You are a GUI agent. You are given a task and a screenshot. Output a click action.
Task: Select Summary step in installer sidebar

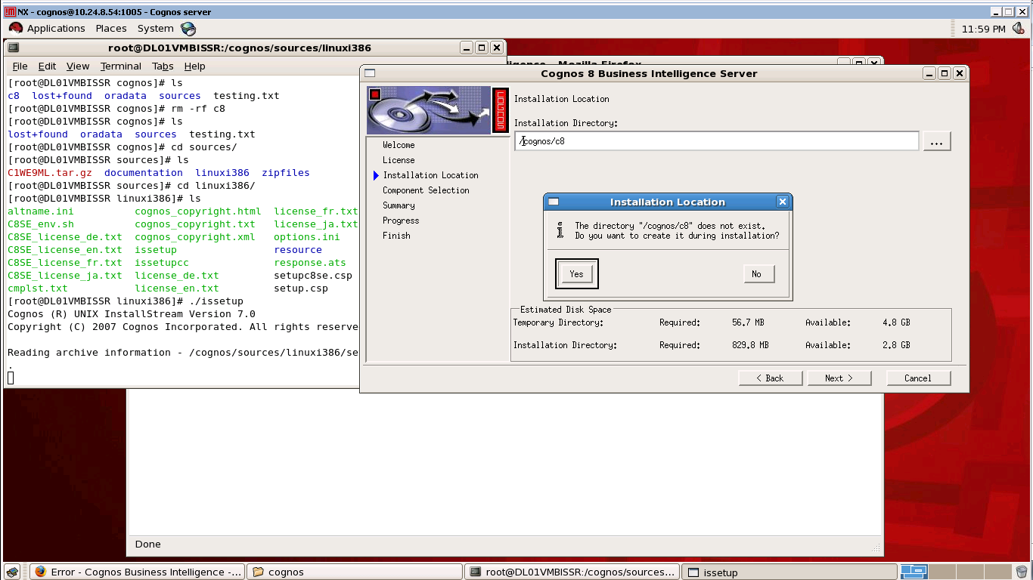tap(399, 205)
